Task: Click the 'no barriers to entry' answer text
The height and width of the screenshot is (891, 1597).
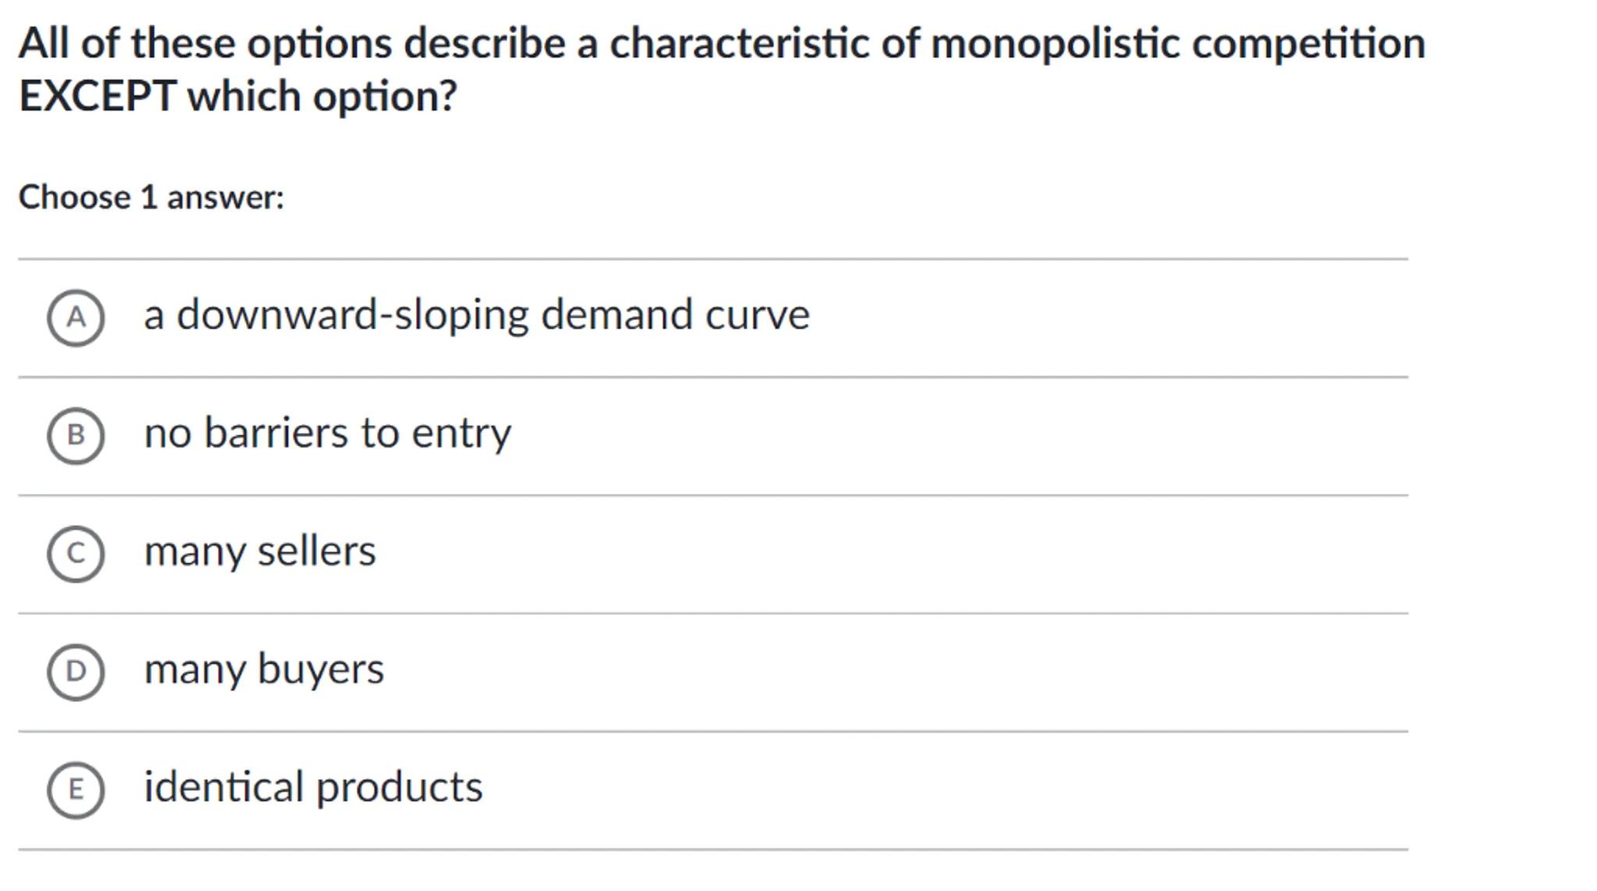Action: pos(328,433)
